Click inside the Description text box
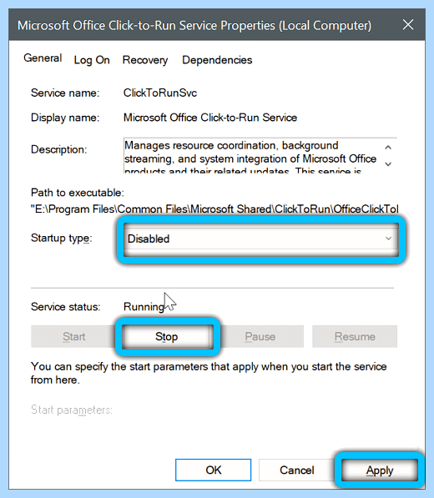Viewport: 434px width, 498px height. point(251,156)
